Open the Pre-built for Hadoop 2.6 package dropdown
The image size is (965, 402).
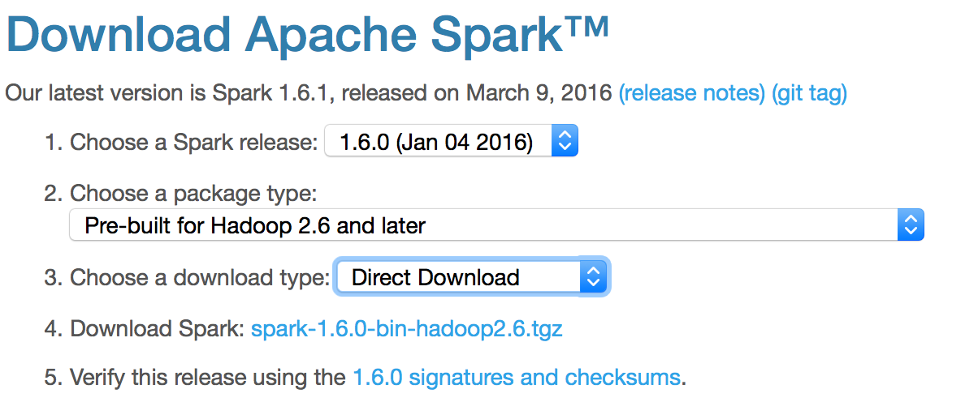click(496, 225)
